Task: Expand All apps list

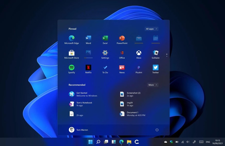Action: [x=151, y=29]
